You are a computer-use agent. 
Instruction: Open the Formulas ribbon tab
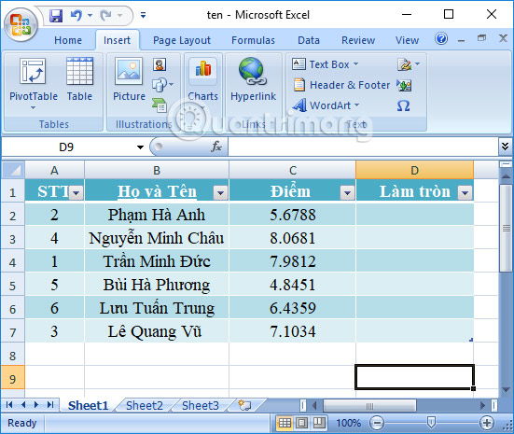253,40
